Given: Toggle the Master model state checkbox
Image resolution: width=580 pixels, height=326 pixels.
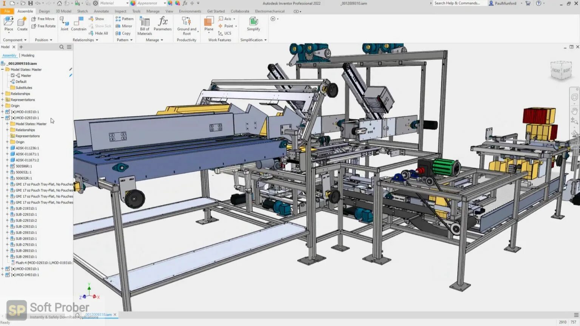Looking at the screenshot, I should pos(13,75).
